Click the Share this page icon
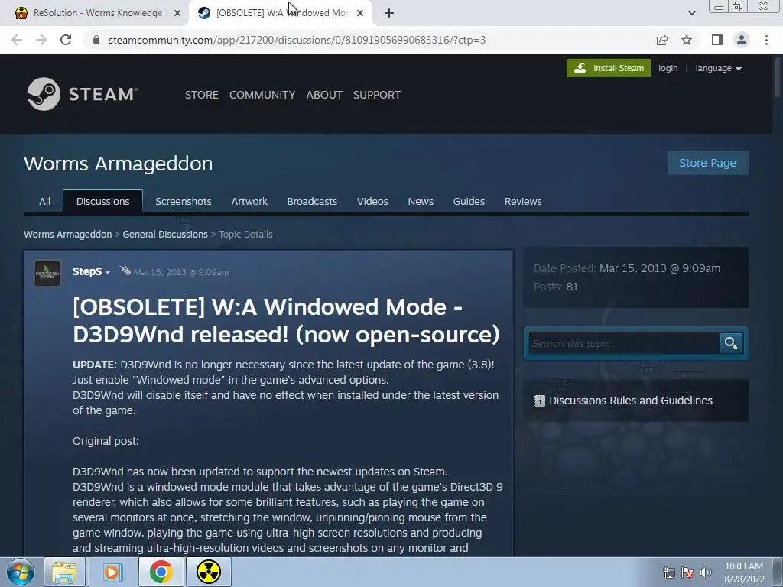Screen dimensions: 783x587 pos(662,40)
